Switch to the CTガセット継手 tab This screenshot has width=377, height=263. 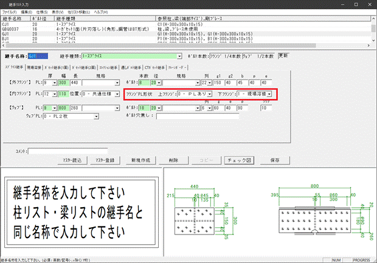click(154, 68)
